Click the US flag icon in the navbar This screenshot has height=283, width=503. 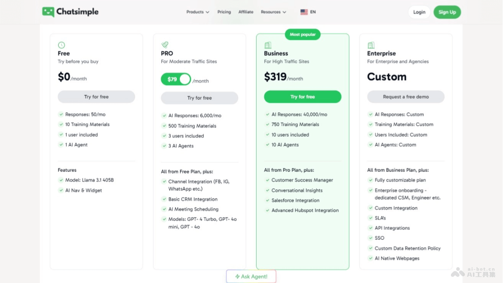coord(303,12)
